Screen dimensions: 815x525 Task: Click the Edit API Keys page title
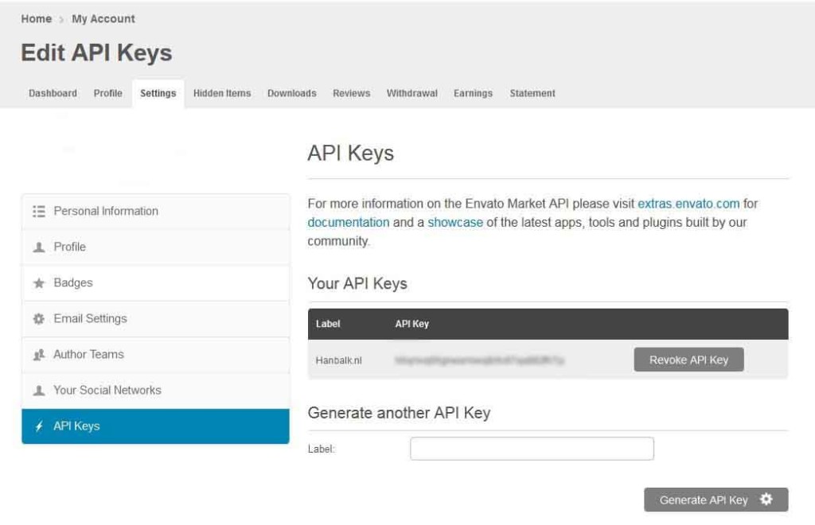(x=96, y=53)
